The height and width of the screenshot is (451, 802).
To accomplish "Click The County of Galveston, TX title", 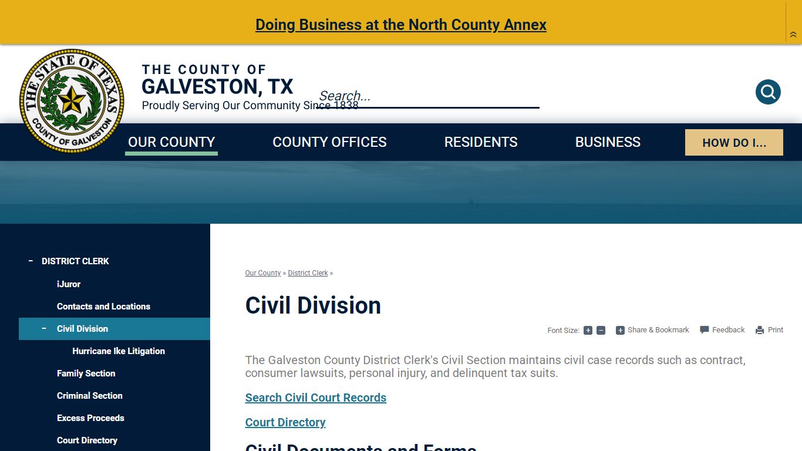I will (x=217, y=80).
